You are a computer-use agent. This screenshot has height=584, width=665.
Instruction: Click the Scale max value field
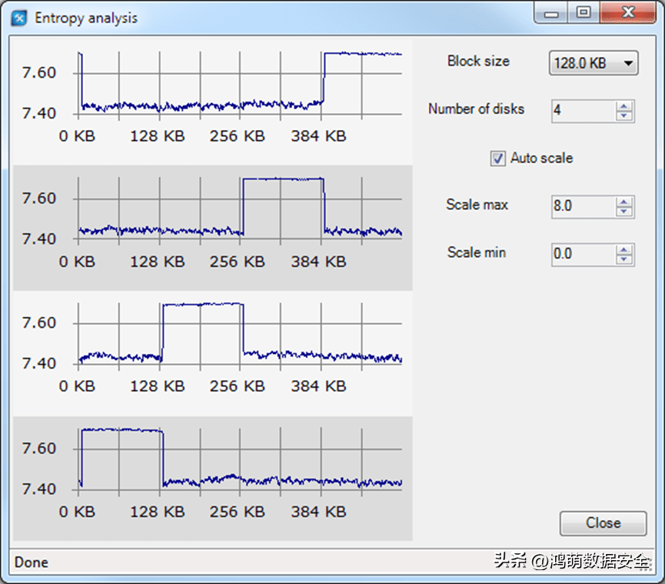(583, 206)
